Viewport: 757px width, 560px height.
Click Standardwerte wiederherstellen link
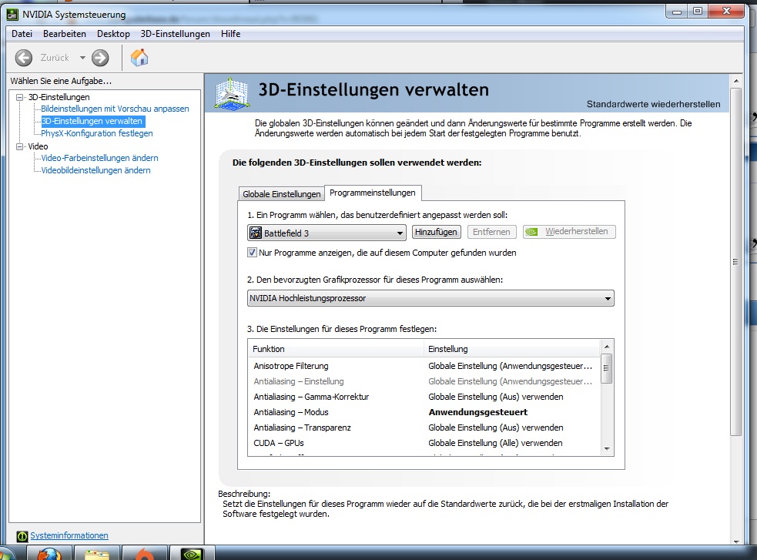point(653,104)
